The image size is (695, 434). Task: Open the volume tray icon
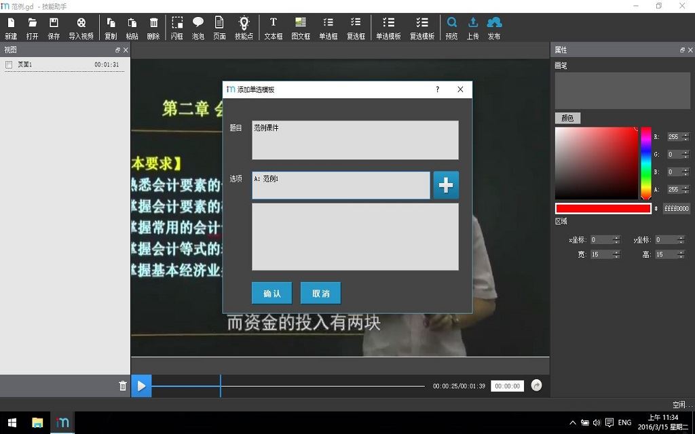pyautogui.click(x=597, y=422)
